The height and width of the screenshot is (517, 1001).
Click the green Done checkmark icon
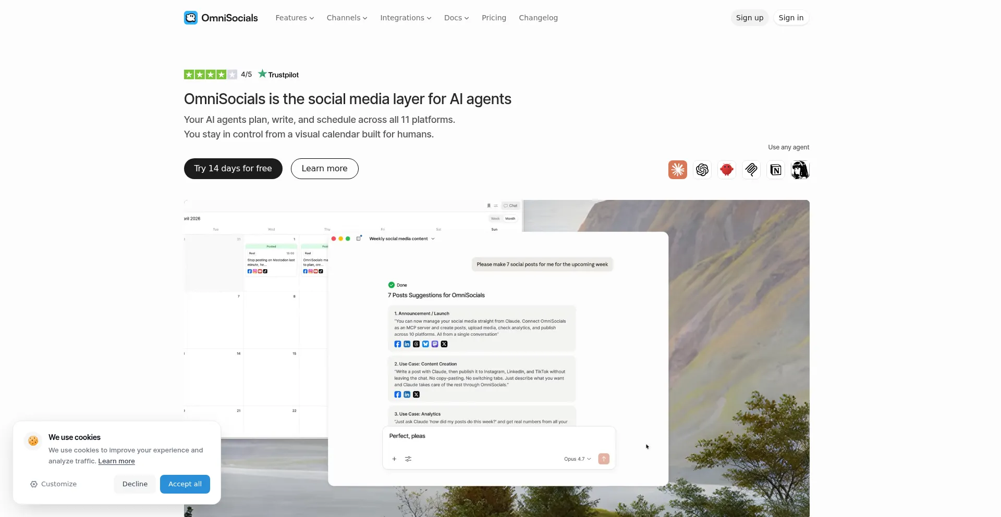392,285
